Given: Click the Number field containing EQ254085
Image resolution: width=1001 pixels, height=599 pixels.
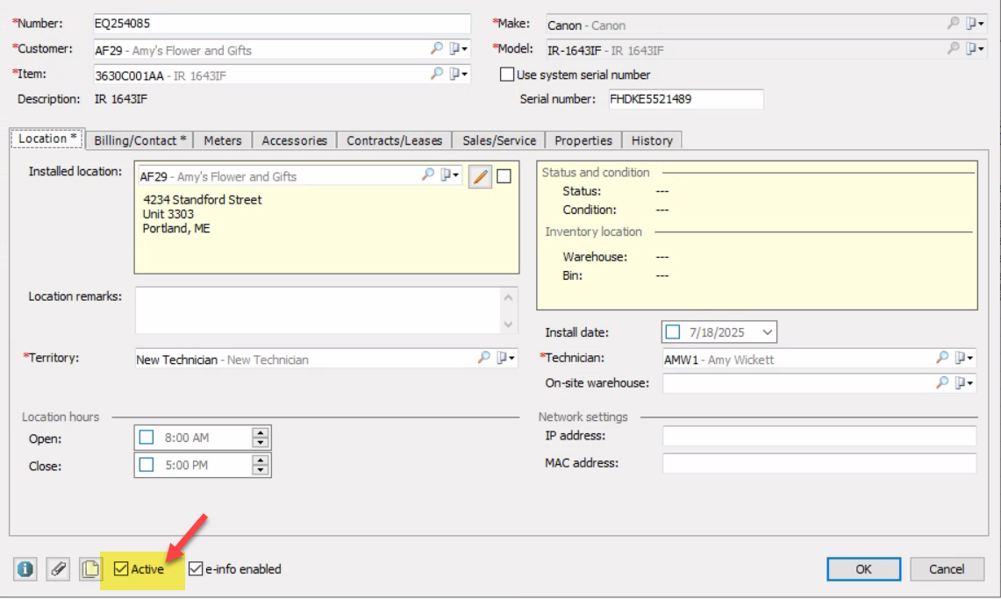Looking at the screenshot, I should point(282,24).
